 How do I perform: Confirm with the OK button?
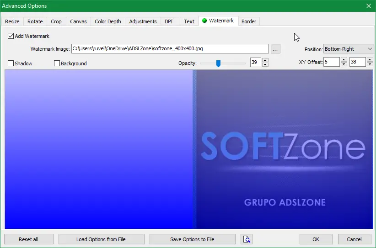pos(316,239)
